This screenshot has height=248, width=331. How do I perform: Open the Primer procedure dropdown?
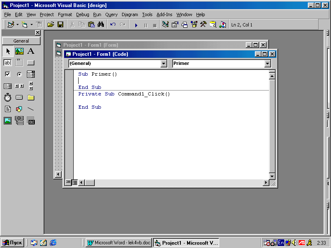coord(267,64)
